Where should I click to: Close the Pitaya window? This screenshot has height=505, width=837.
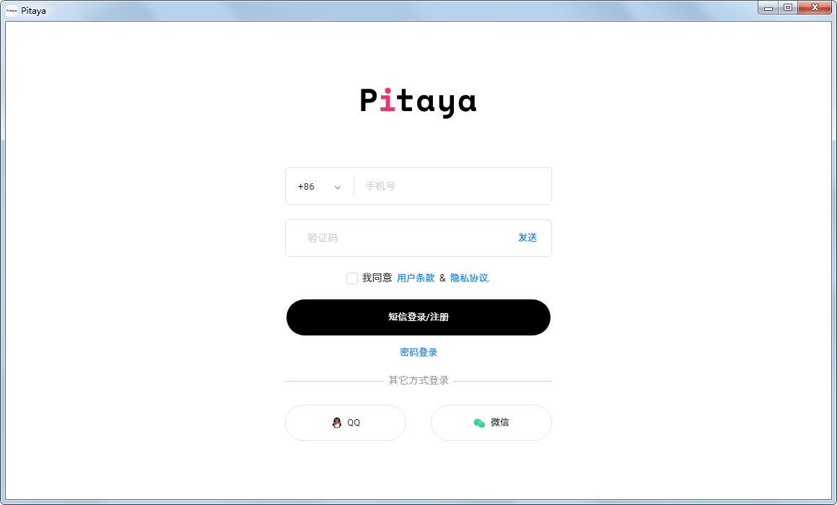click(x=814, y=7)
